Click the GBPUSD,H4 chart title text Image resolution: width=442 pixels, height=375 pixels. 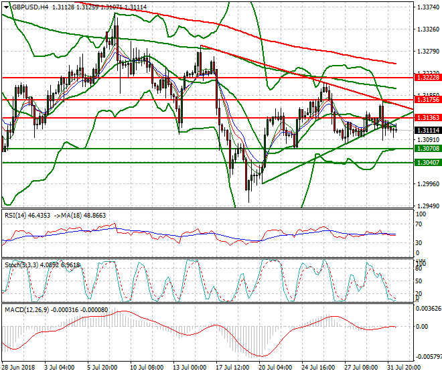click(x=30, y=7)
